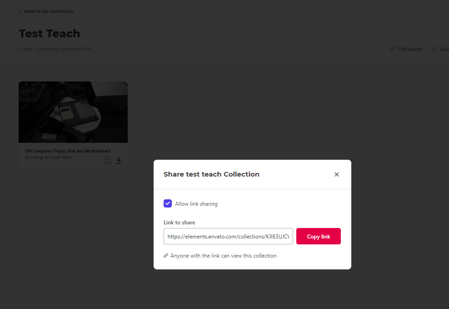This screenshot has width=449, height=309.
Task: Open Old Computer Floppy Disk and Motherboard title
Action: (68, 151)
